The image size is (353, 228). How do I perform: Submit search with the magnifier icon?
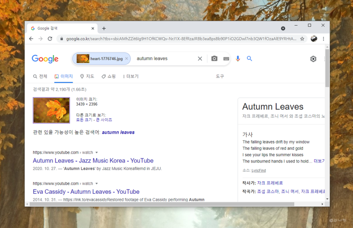pyautogui.click(x=249, y=59)
